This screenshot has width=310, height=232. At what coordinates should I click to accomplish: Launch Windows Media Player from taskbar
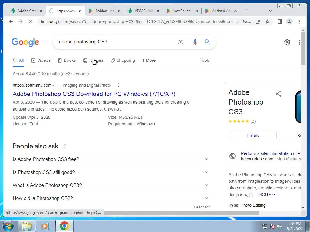pos(45,226)
